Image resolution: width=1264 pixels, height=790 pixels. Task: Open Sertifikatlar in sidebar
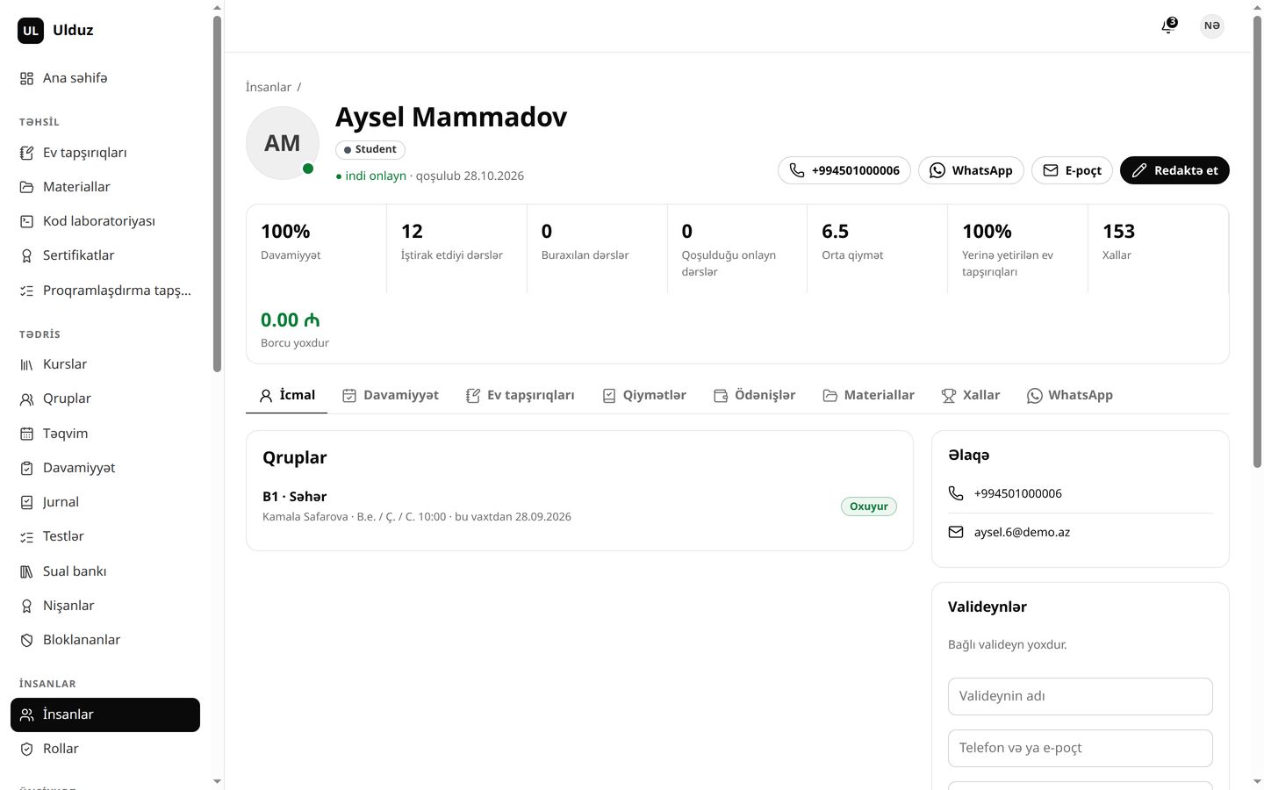[x=105, y=255]
